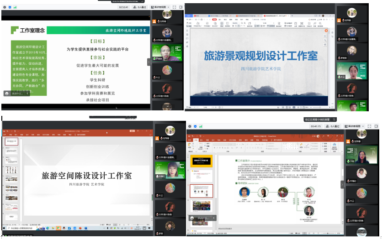Screen dimensions: 382x239
Task: Click the 03:41:15 meeting timer
Action: coord(315,126)
